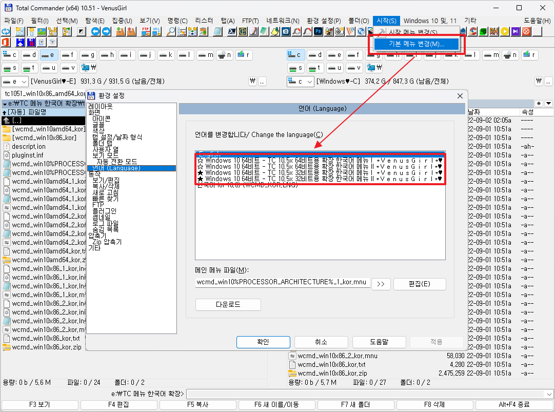Select 레이아웃 in settings tree
Screen dimensions: 555x412
(x=101, y=106)
